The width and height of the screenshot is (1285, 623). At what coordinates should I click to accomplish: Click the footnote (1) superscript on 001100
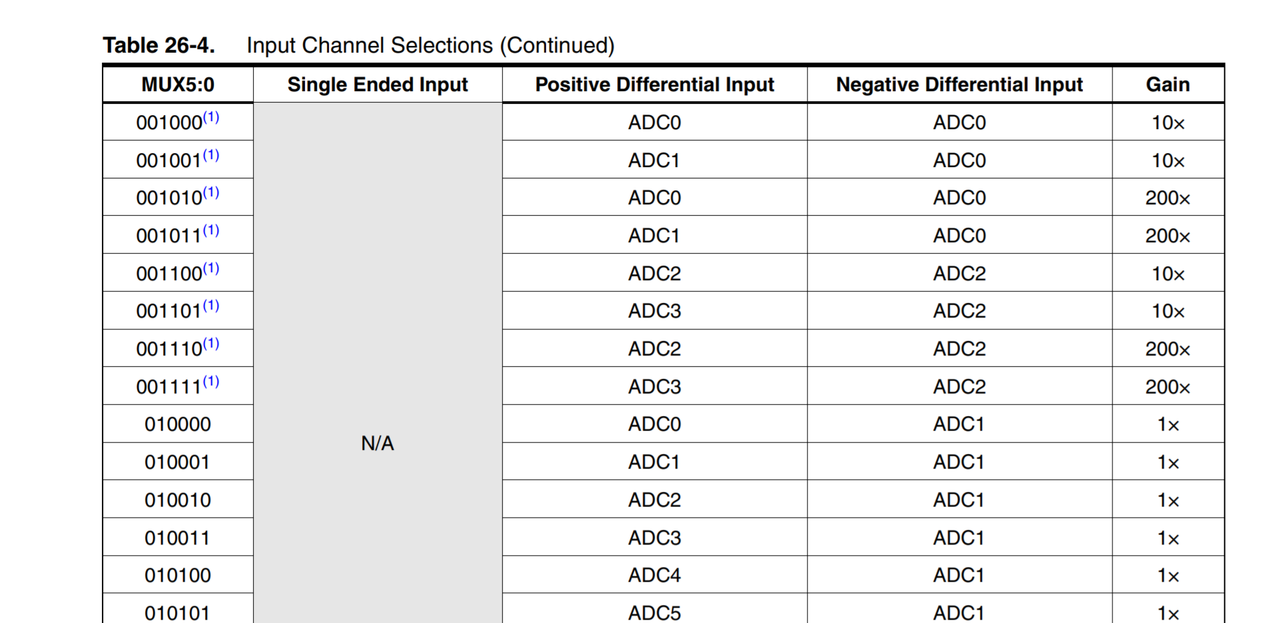point(211,269)
